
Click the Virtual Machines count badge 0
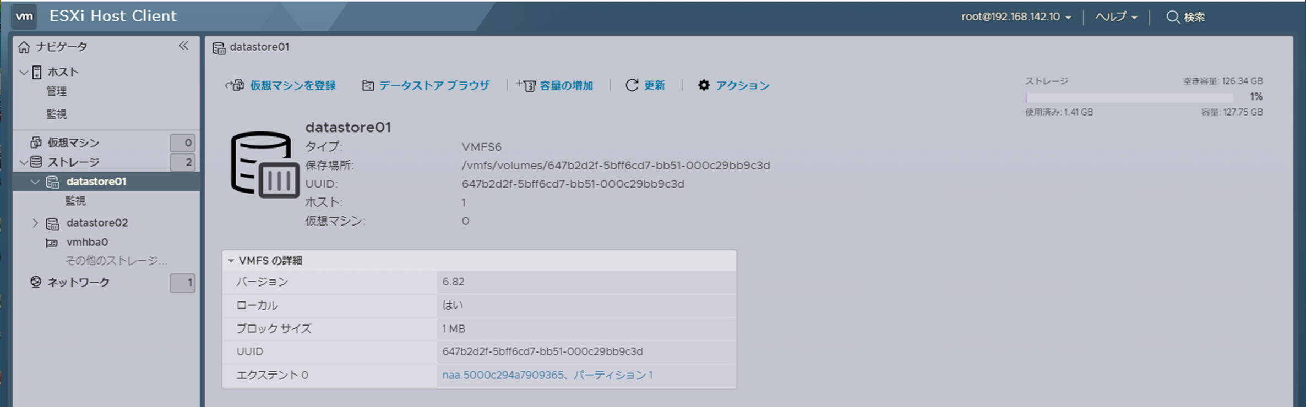tap(182, 143)
